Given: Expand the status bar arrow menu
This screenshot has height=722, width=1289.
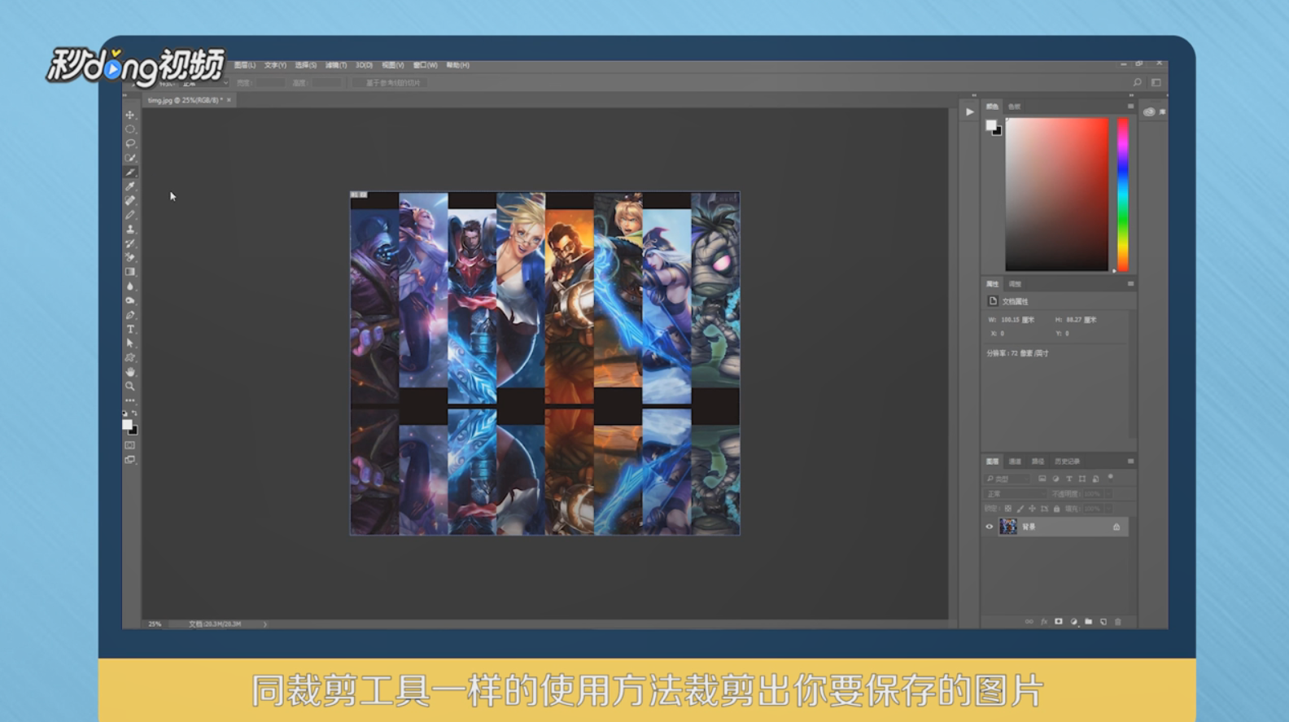Looking at the screenshot, I should point(264,624).
